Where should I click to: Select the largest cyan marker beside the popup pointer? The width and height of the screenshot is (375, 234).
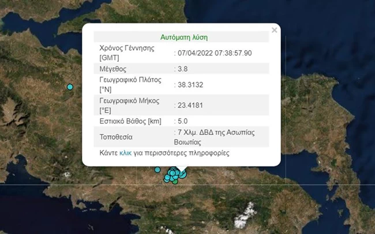click(183, 175)
